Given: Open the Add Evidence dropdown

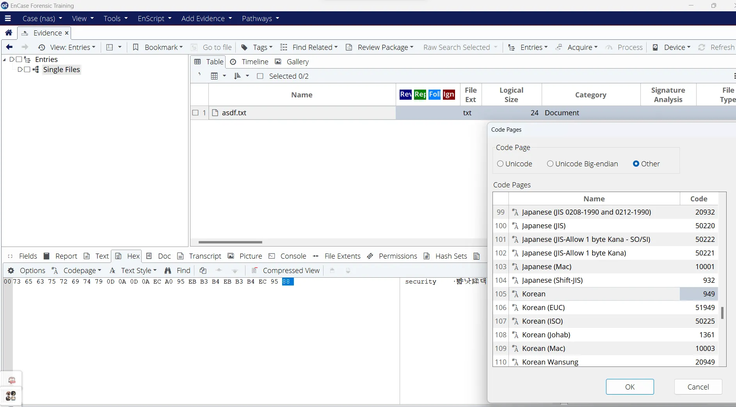Looking at the screenshot, I should pyautogui.click(x=206, y=18).
